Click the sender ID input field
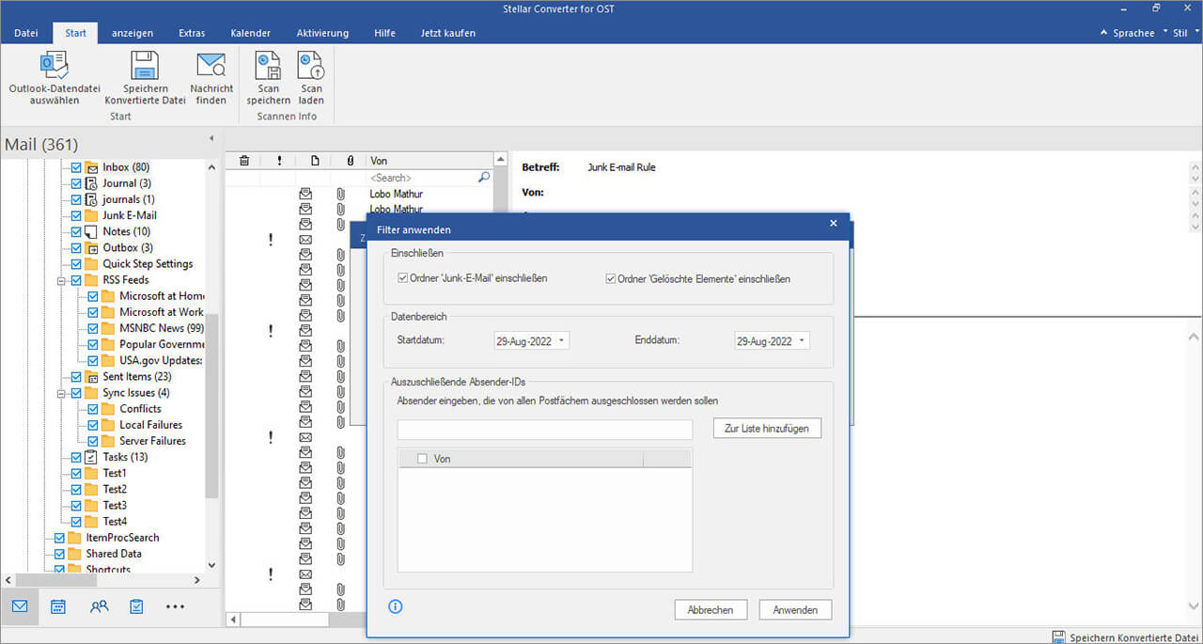 coord(545,430)
